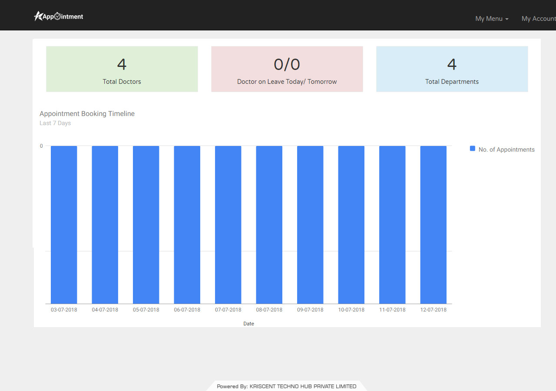Click the bar for 05-07-2018
Screen dimensions: 556x391
pos(146,225)
